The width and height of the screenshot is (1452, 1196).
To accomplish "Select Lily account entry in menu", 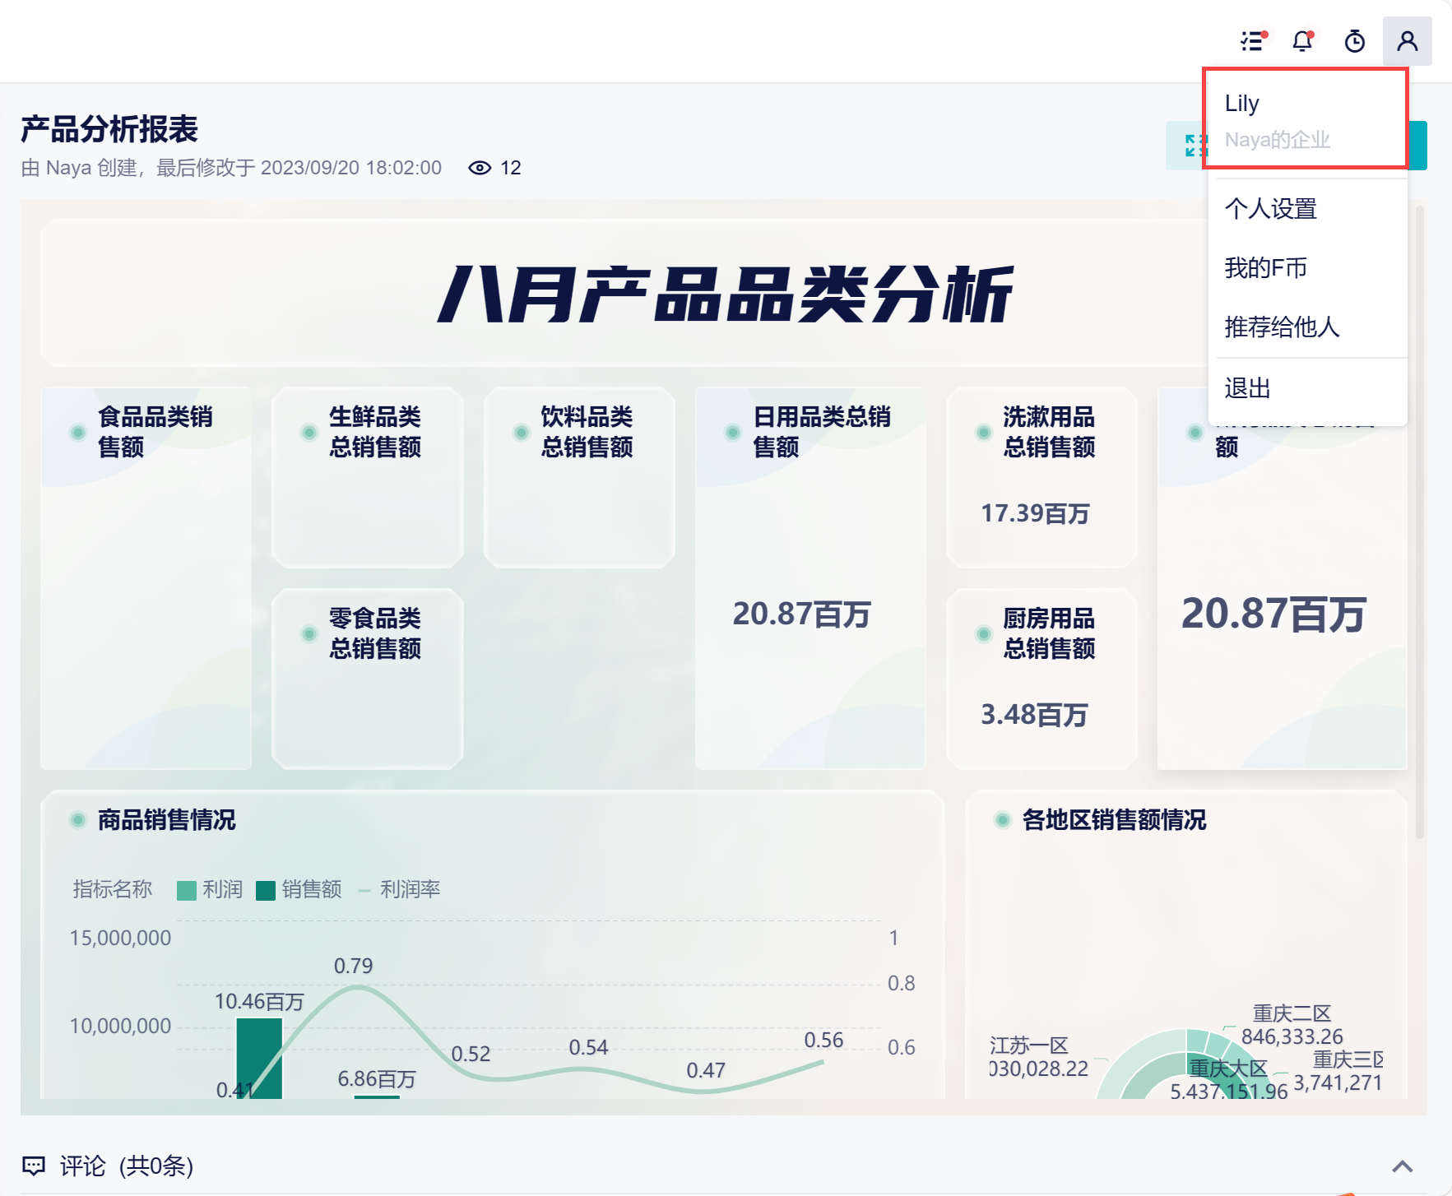I will coord(1306,120).
